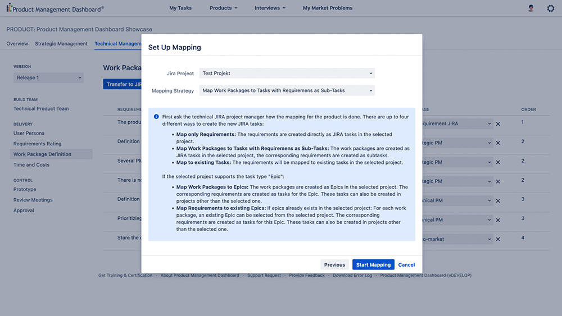Switch to the Overview tab

click(17, 44)
